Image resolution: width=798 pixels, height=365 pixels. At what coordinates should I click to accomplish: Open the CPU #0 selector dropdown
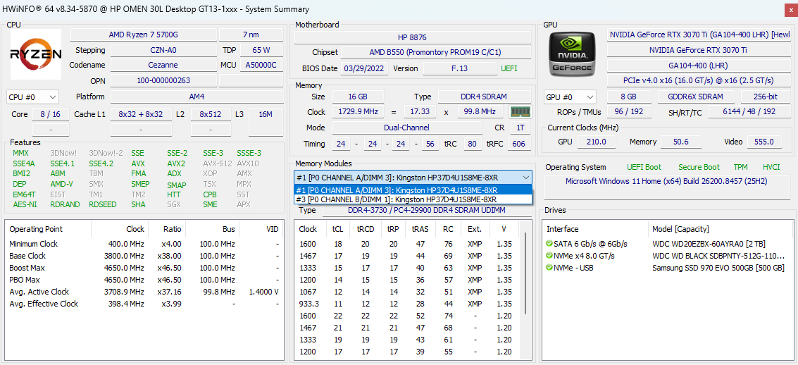pyautogui.click(x=33, y=97)
